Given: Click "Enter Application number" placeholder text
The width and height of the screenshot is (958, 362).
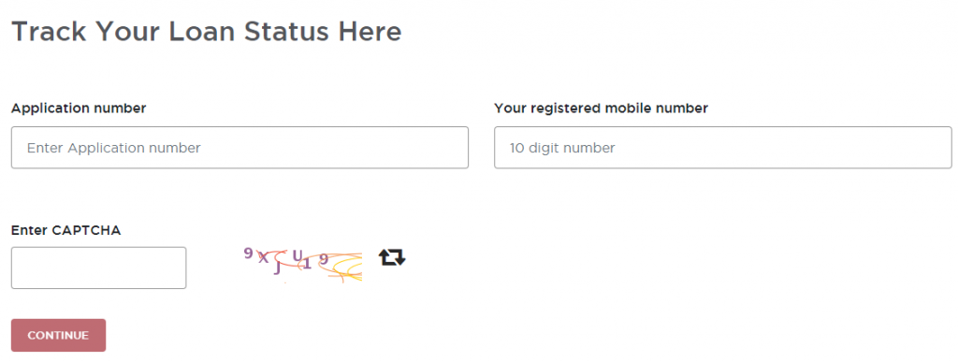Looking at the screenshot, I should click(113, 148).
